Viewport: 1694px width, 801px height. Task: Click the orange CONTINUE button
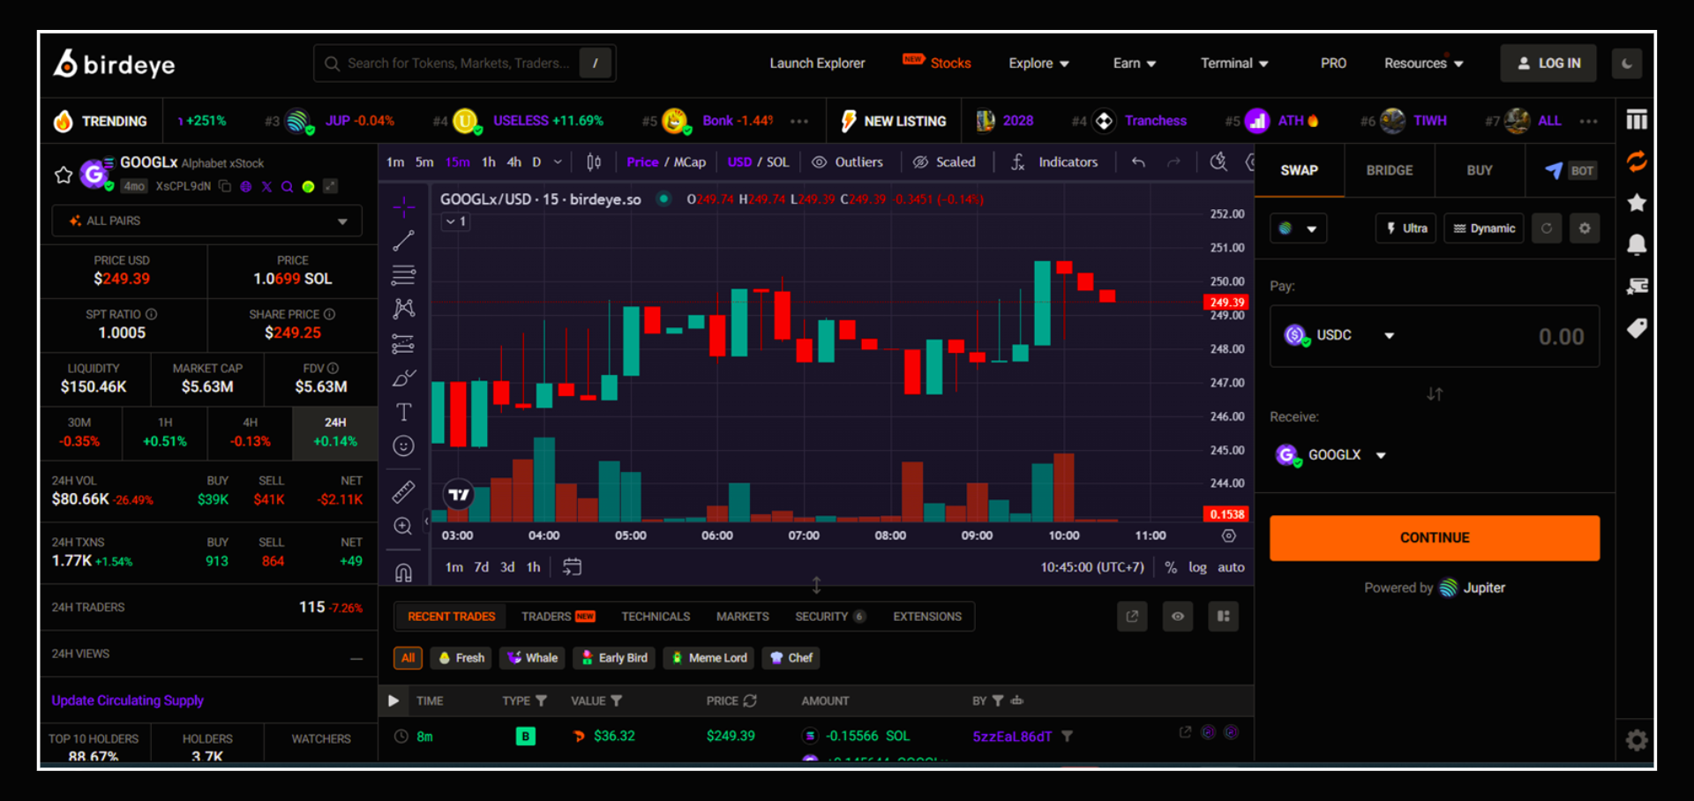point(1435,538)
